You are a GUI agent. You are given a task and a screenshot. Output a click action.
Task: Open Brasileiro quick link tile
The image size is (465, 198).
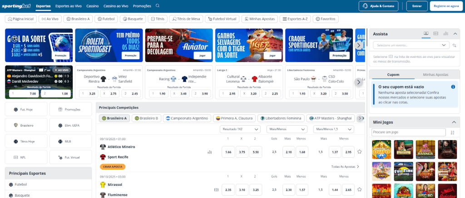pos(26,125)
